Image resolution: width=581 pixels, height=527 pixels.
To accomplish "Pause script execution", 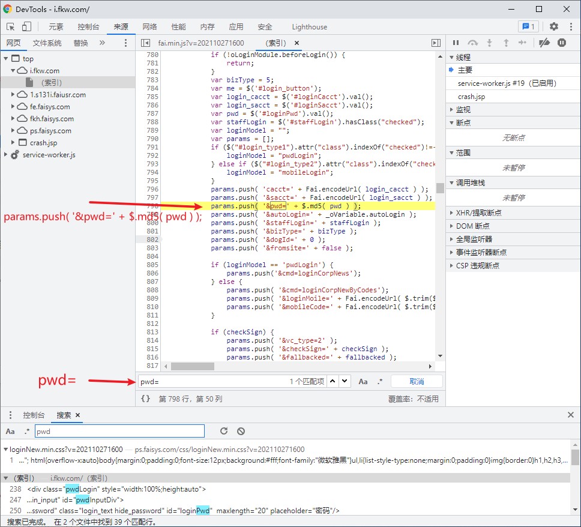I will [x=456, y=43].
